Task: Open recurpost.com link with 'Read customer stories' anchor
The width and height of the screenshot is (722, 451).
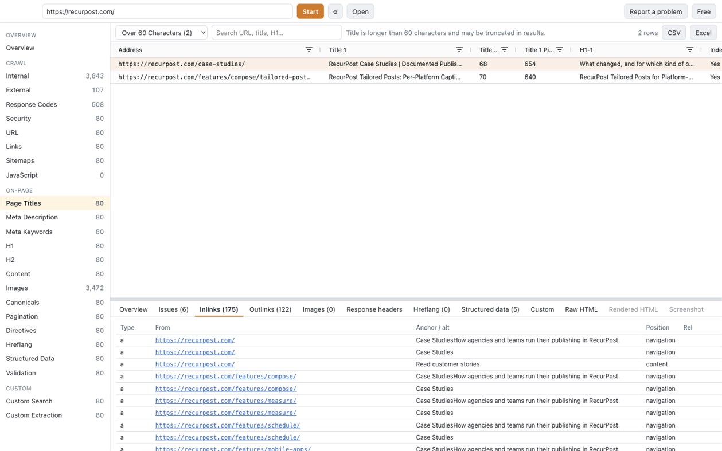Action: [195, 364]
